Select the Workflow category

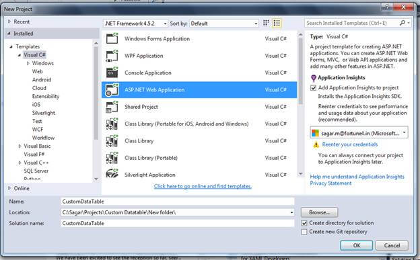pos(43,138)
